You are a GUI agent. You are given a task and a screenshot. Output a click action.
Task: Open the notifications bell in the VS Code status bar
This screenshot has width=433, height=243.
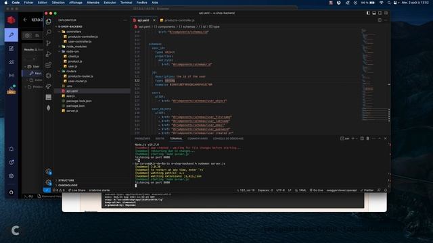point(386,190)
